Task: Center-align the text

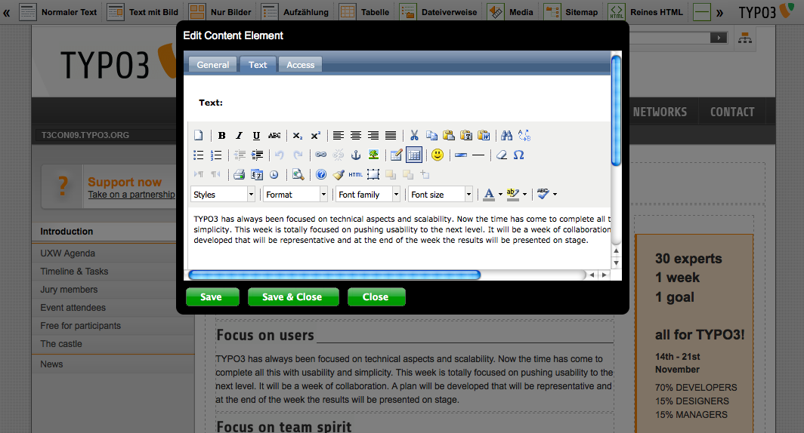Action: (355, 135)
